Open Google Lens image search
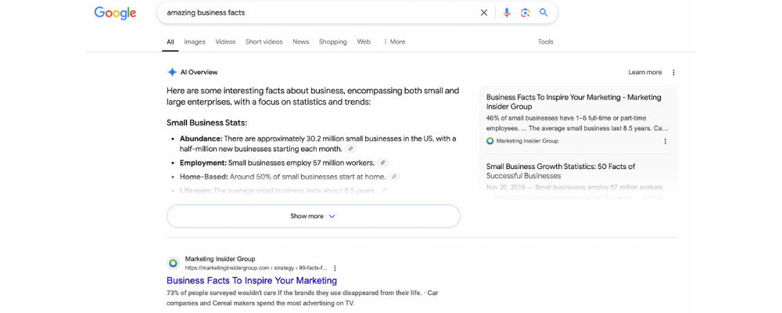The image size is (782, 313). 526,13
